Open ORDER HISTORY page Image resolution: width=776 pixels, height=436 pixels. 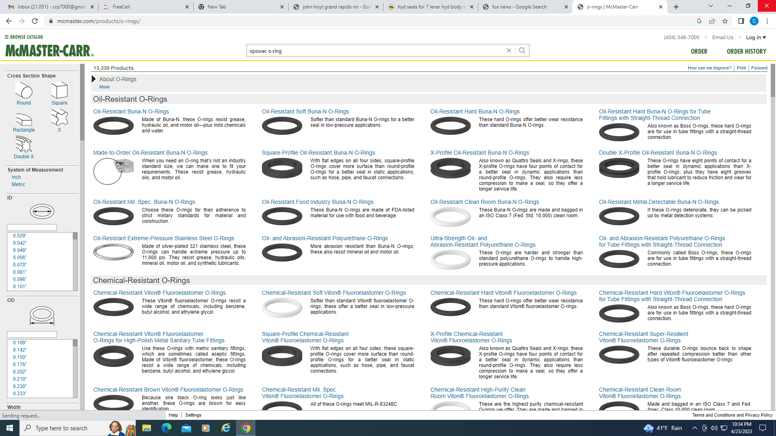pyautogui.click(x=746, y=51)
